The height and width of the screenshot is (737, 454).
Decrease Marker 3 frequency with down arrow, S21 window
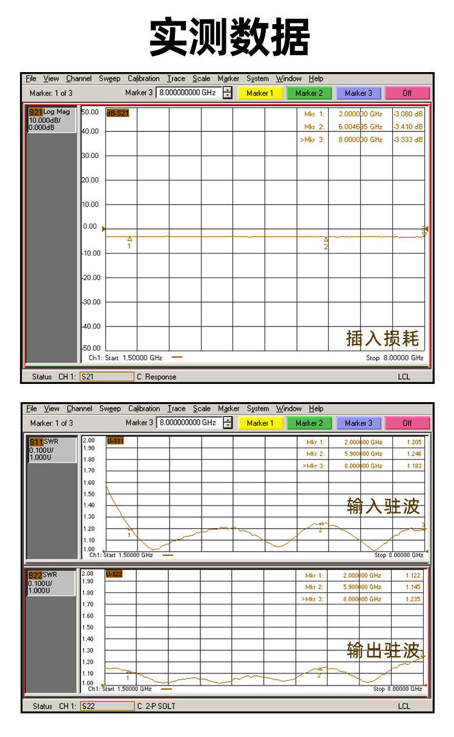(x=228, y=96)
